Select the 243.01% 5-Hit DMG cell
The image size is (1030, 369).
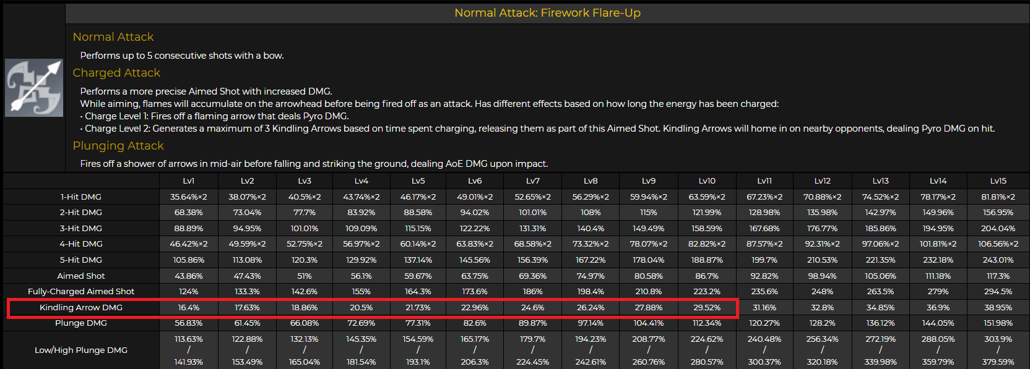[998, 260]
